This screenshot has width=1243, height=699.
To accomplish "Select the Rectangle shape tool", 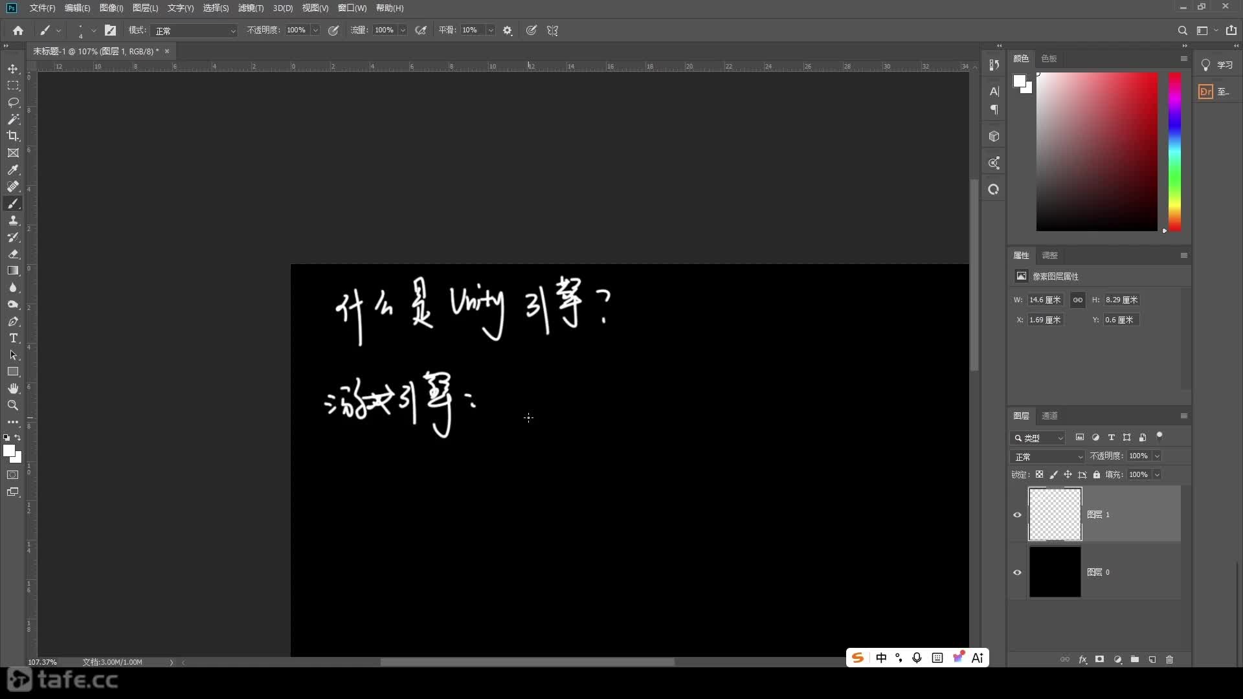I will pyautogui.click(x=13, y=372).
